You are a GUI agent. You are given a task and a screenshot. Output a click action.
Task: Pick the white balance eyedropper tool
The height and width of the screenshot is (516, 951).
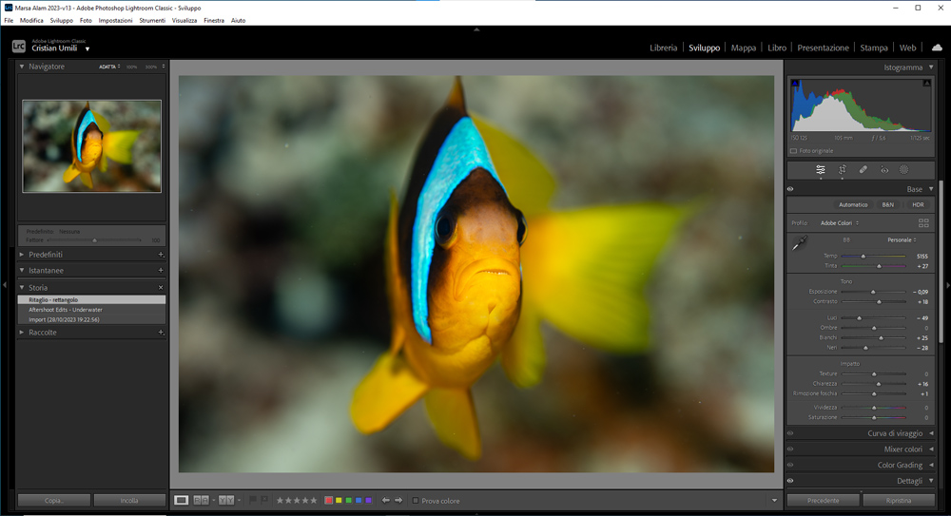pyautogui.click(x=799, y=244)
